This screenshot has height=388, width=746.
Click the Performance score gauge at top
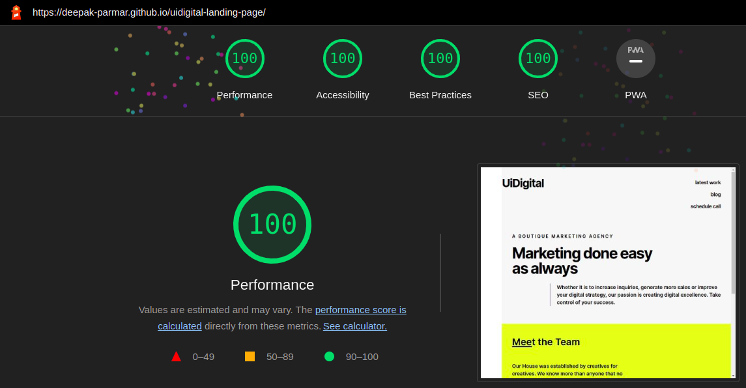coord(244,58)
